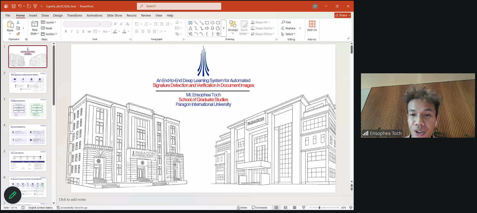The width and height of the screenshot is (477, 213).
Task: Start presentation from beginning icon in title bar
Action: (35, 6)
